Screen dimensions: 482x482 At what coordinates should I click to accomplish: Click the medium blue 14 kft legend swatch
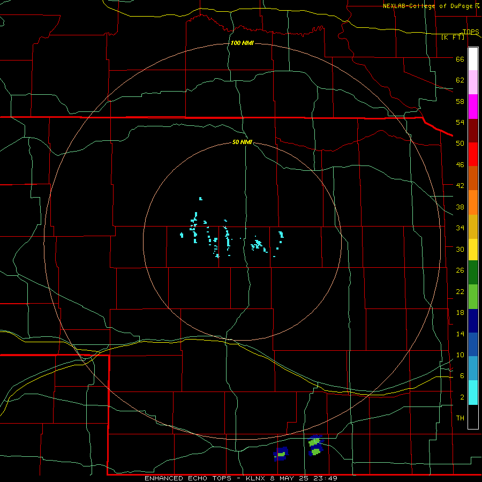[x=473, y=344]
